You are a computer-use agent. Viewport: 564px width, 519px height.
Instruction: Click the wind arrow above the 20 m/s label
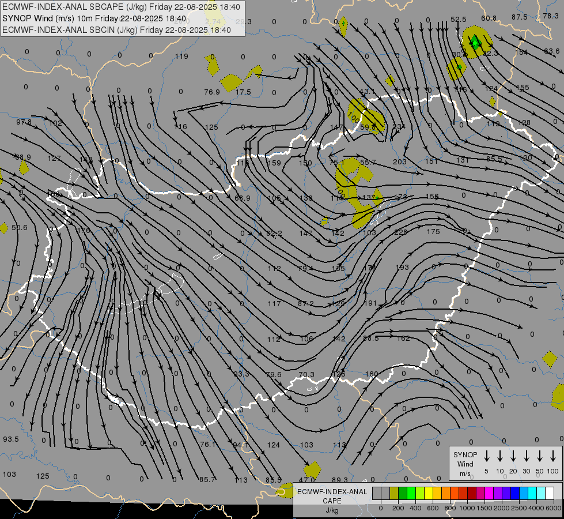(513, 456)
